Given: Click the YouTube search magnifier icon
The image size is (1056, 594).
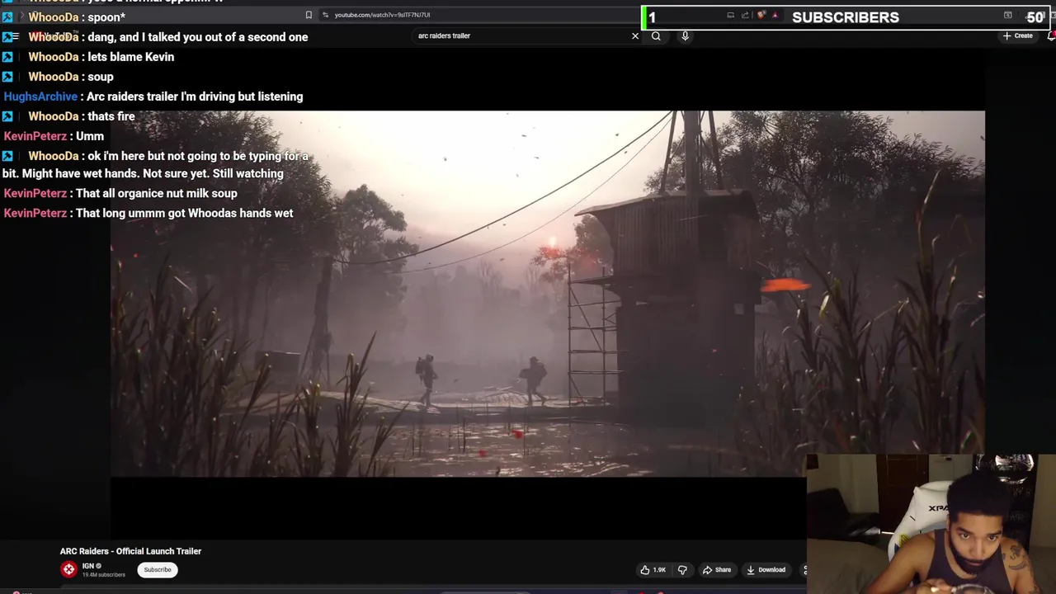Looking at the screenshot, I should (656, 35).
